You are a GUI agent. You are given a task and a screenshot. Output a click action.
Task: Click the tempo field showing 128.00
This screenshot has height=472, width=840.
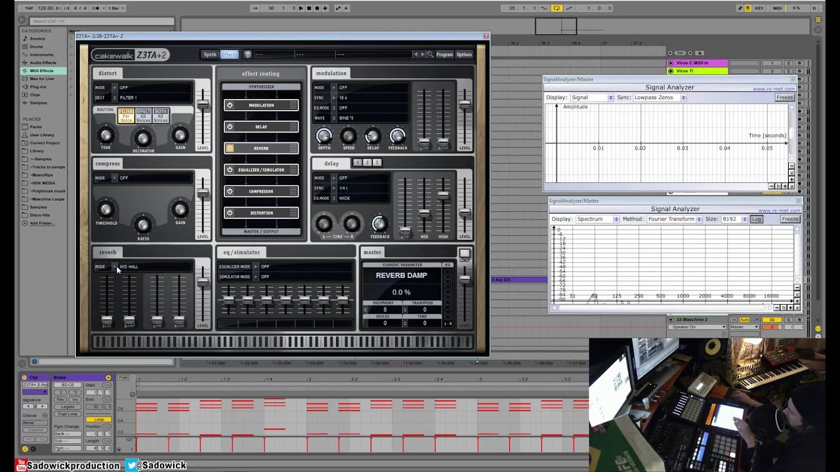45,8
